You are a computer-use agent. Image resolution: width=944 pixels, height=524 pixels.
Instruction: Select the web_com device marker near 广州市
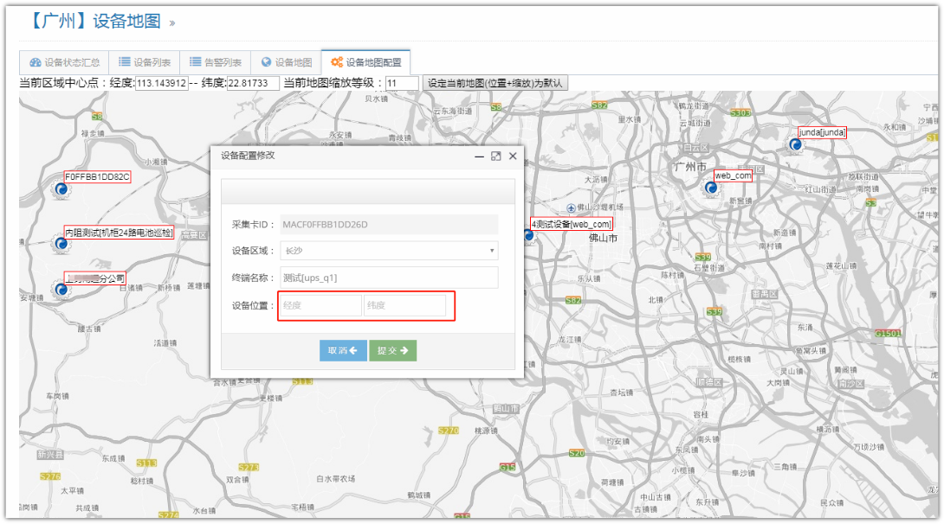pos(711,188)
